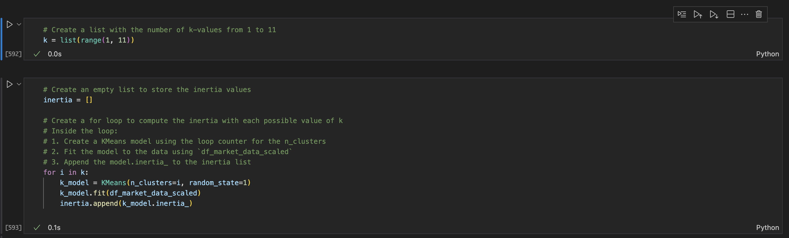Viewport: 789px width, 238px height.
Task: Select the Run by Line icon
Action: pyautogui.click(x=682, y=14)
